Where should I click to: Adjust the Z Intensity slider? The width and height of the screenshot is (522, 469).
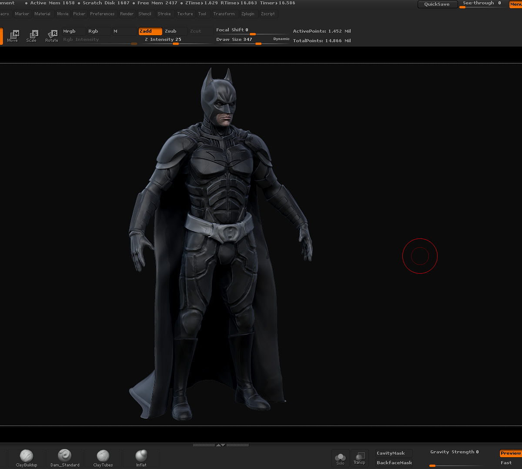point(176,40)
